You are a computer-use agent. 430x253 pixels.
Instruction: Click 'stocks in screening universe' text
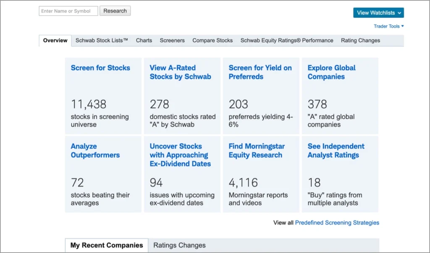tap(100, 120)
